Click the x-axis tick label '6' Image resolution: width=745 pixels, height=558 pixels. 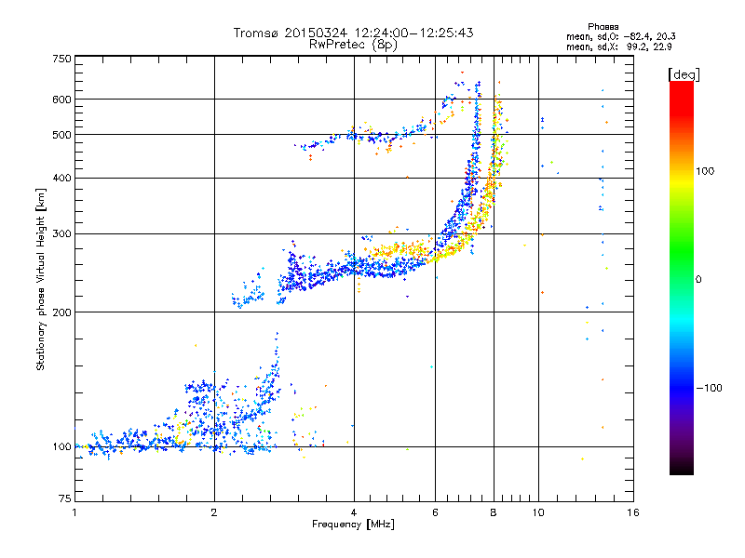(x=435, y=512)
